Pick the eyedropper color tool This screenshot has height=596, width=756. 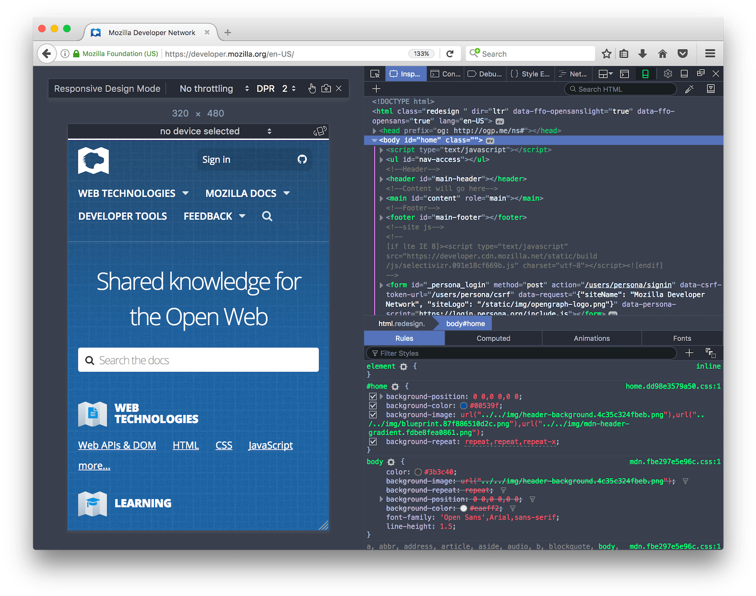[x=689, y=89]
